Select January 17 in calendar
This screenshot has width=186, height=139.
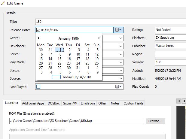(78, 59)
